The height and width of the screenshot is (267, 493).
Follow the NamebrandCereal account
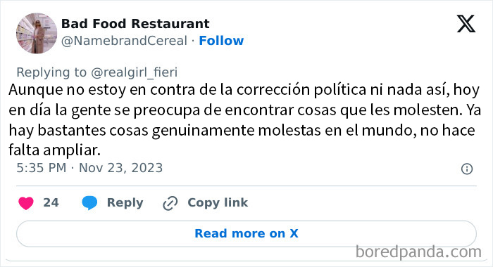(x=221, y=41)
